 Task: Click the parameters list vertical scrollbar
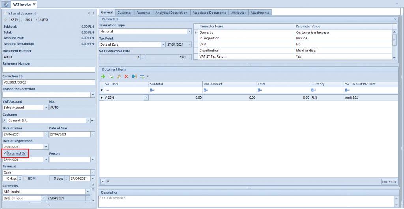[394, 44]
